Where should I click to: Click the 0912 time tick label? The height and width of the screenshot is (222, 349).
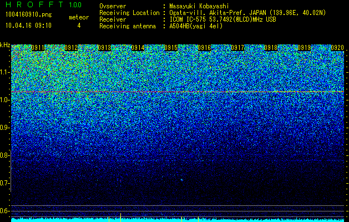tap(71, 48)
